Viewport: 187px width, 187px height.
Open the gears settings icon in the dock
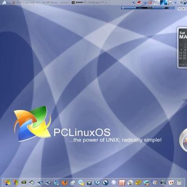point(72,182)
